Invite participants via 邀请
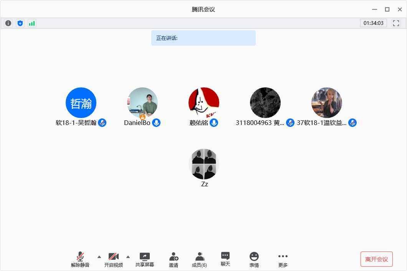This screenshot has width=407, height=271. 174,260
